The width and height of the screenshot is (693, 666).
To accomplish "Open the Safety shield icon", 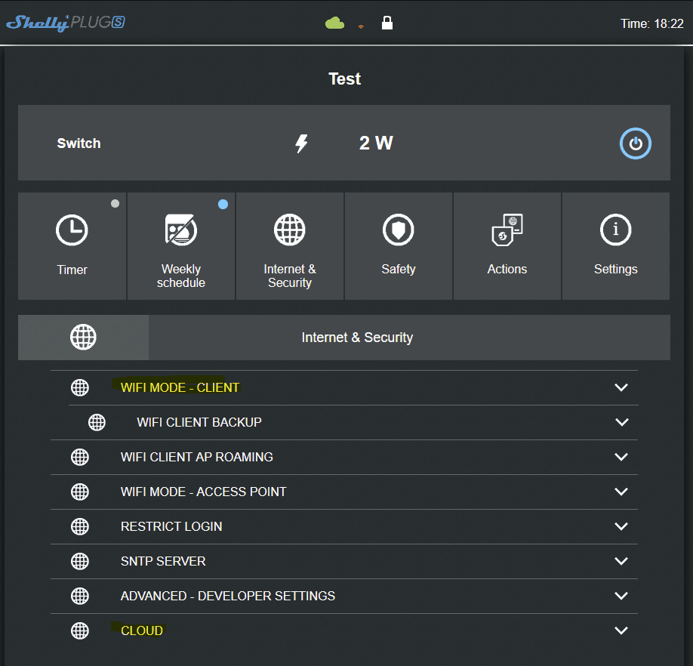I will point(398,230).
